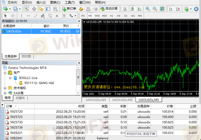This screenshot has width=201, height=140.
Task: Open the 插入(I) menu
Action: coord(41,2)
